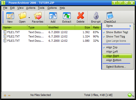
Task: Open the File menu
Action: coord(5,8)
